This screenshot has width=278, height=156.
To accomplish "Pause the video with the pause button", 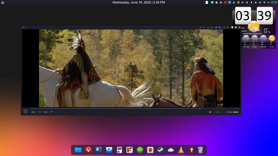I will tap(25, 111).
